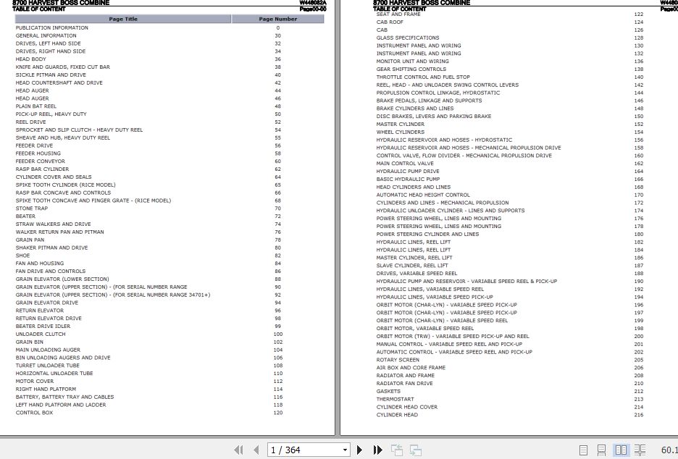Click RADIATOR FAN DRIVE entry
This screenshot has height=459, width=678.
[404, 384]
